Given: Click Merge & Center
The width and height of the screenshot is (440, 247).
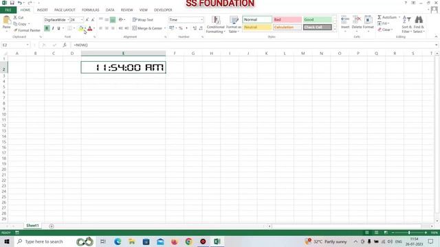Looking at the screenshot, I should pos(147,28).
